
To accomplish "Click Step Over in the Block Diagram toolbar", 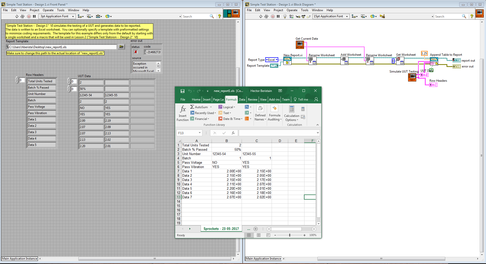I will [303, 16].
